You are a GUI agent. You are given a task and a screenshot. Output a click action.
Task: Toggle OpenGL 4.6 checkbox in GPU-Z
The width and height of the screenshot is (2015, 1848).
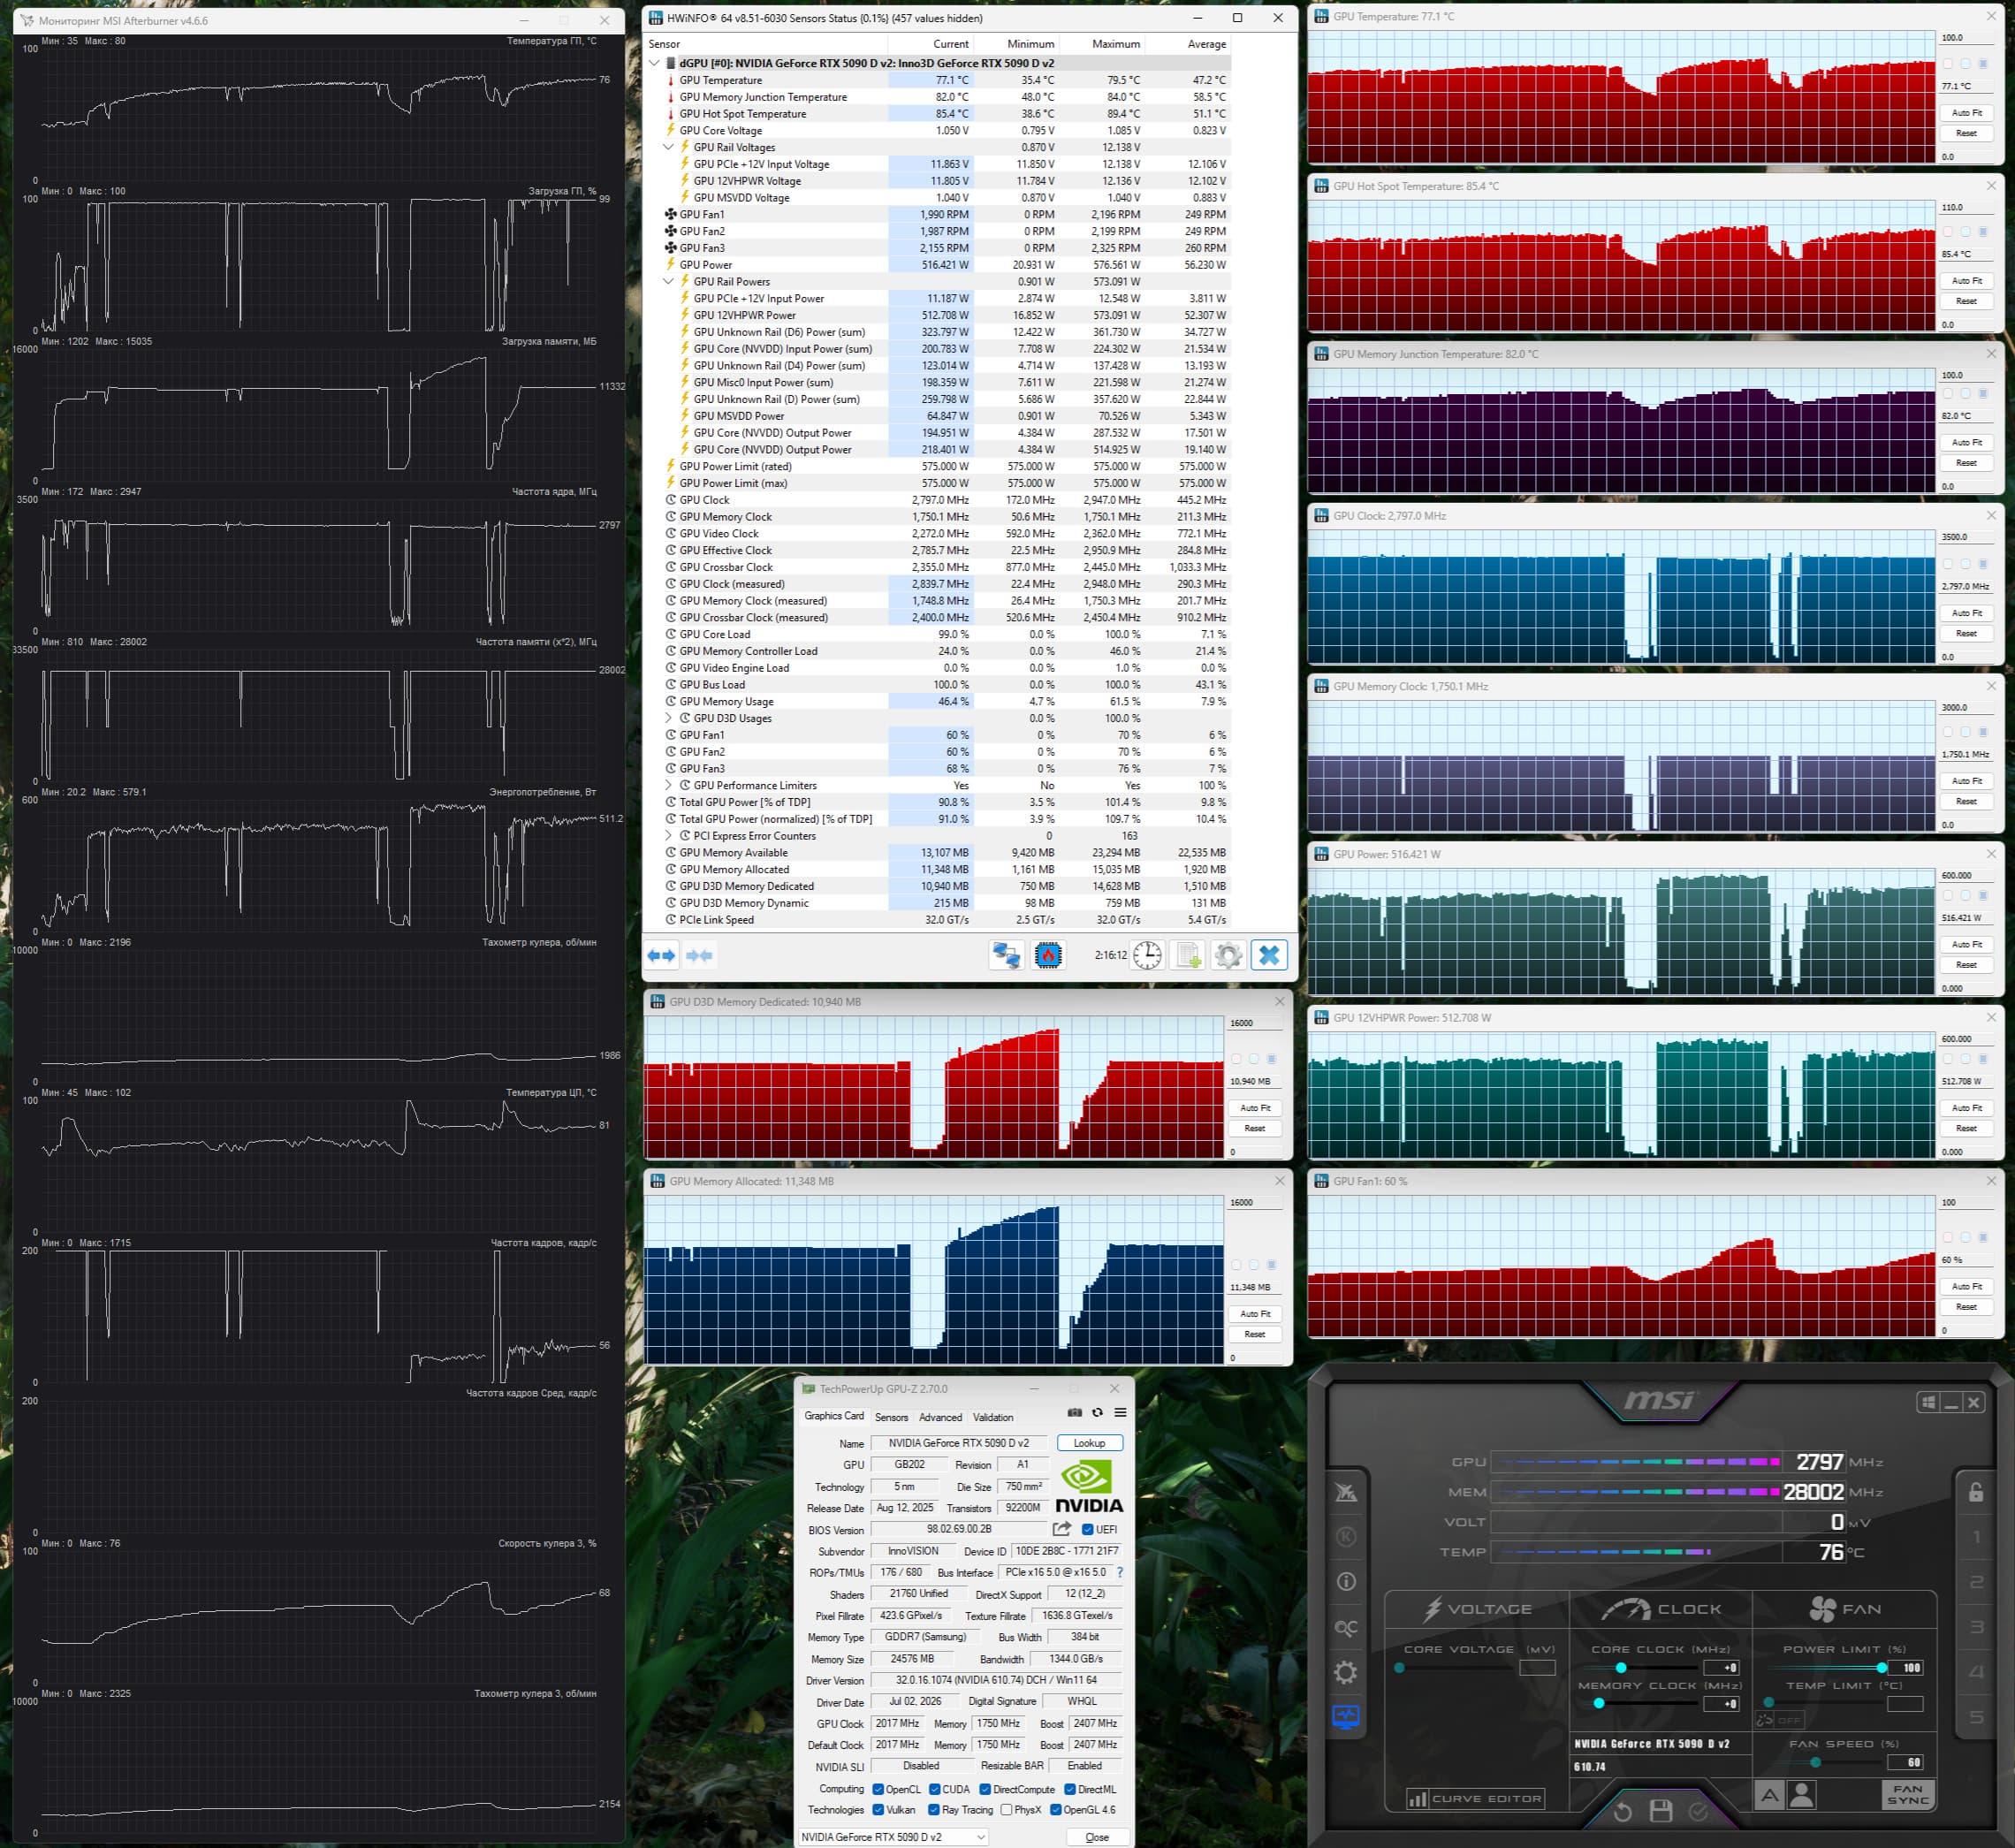point(1055,1810)
